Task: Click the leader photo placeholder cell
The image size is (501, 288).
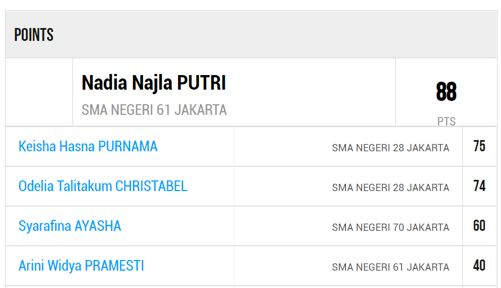Action: click(39, 92)
